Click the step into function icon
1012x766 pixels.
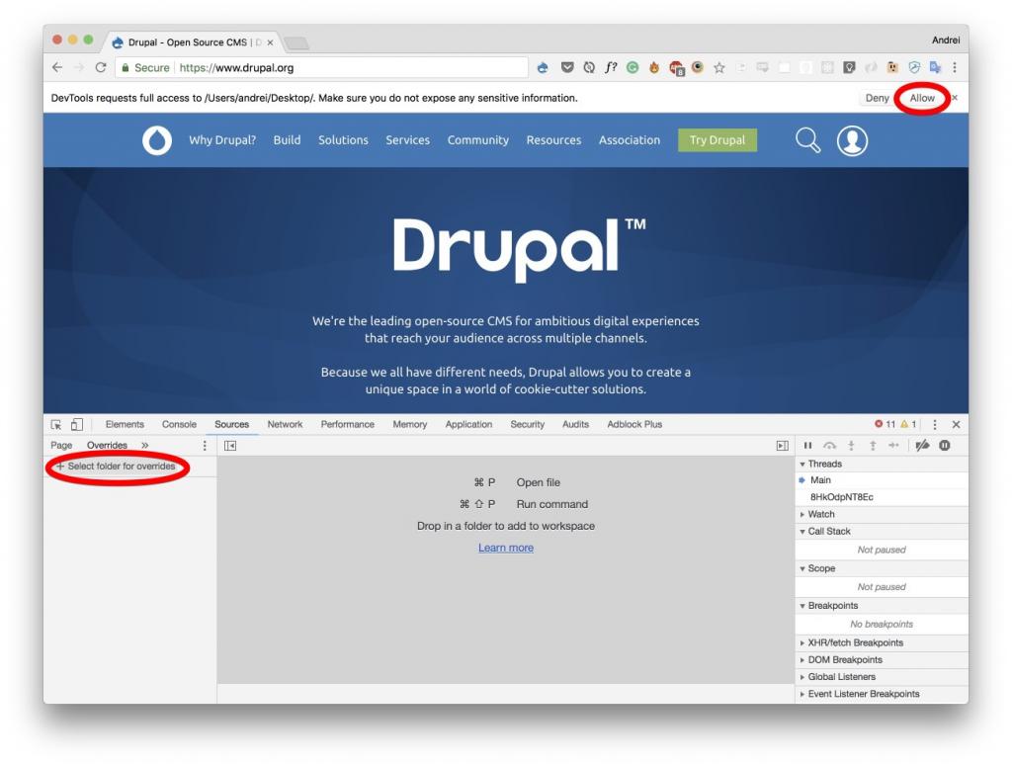pyautogui.click(x=851, y=446)
